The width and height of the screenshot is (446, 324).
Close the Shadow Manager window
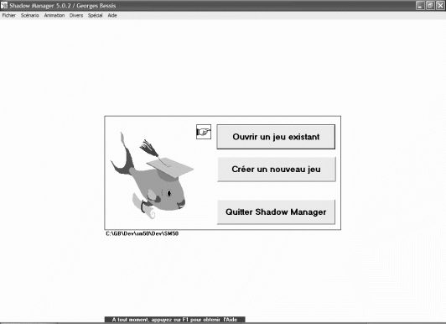tap(440, 5)
